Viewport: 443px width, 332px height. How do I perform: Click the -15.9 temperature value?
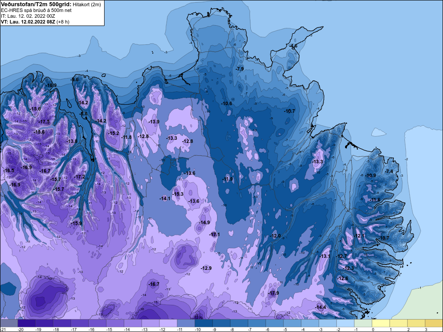(76, 224)
